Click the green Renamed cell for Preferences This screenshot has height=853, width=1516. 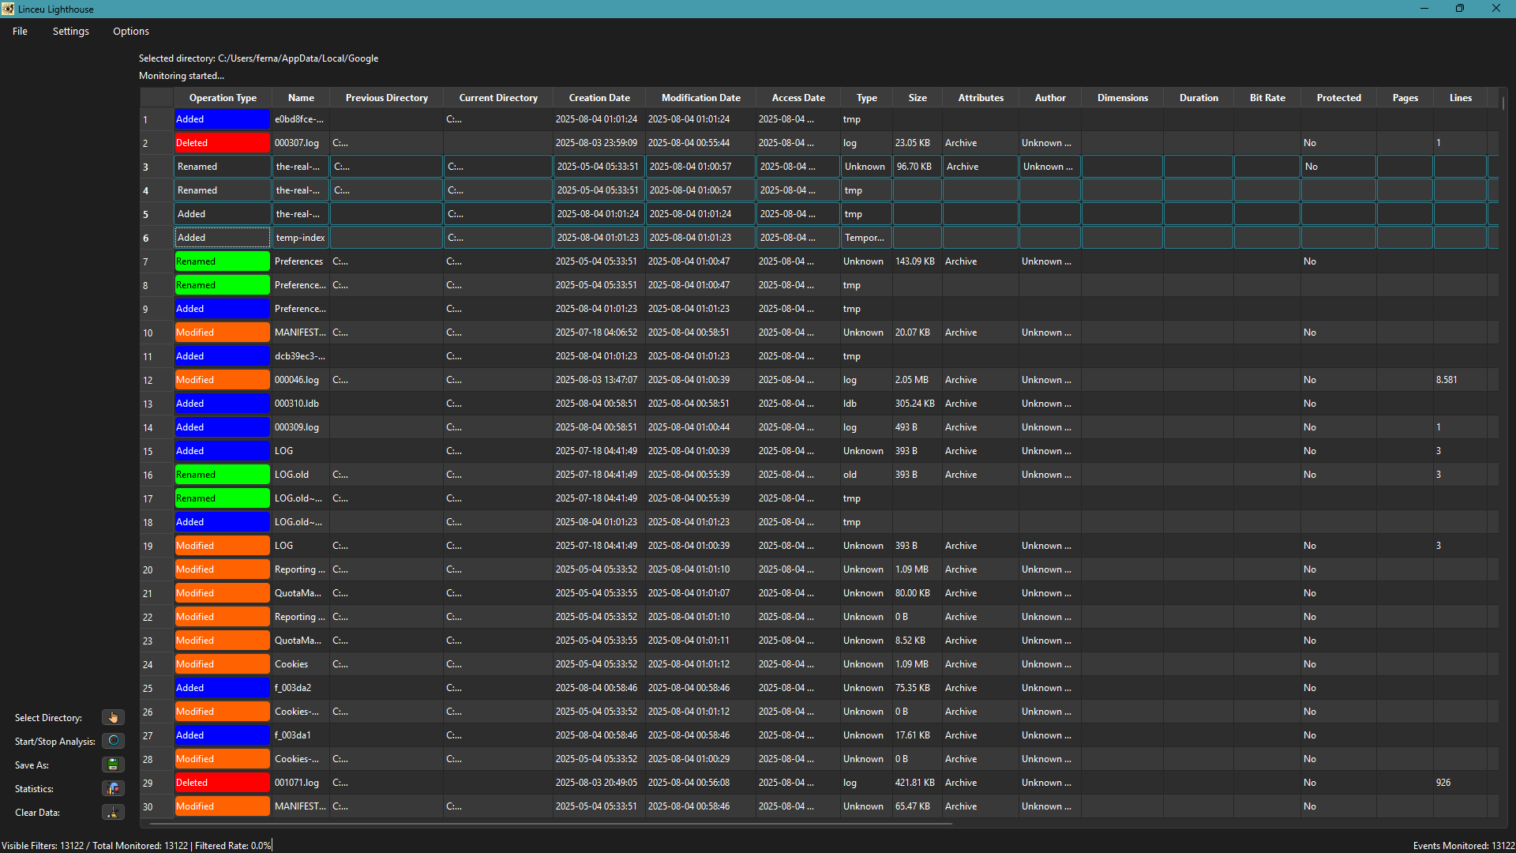(x=222, y=261)
